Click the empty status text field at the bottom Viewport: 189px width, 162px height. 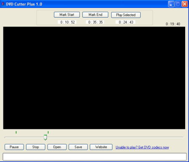[x=94, y=157]
